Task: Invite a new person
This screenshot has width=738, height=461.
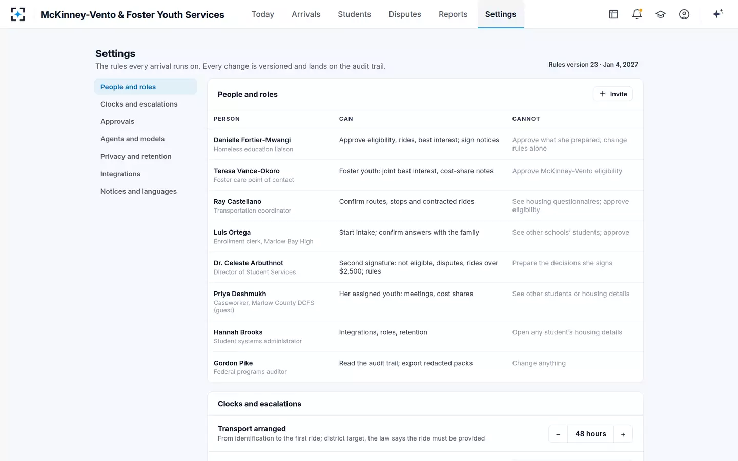Action: [613, 94]
